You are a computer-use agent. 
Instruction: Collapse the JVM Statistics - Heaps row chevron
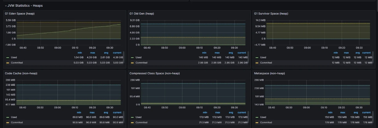coord(6,6)
